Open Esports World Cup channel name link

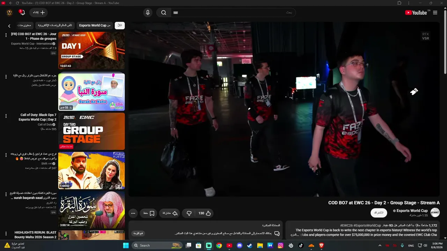pyautogui.click(x=412, y=211)
